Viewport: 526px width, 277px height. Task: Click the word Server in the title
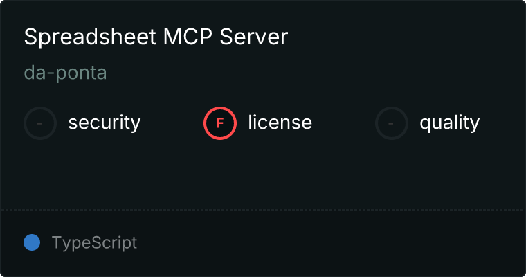pos(254,37)
